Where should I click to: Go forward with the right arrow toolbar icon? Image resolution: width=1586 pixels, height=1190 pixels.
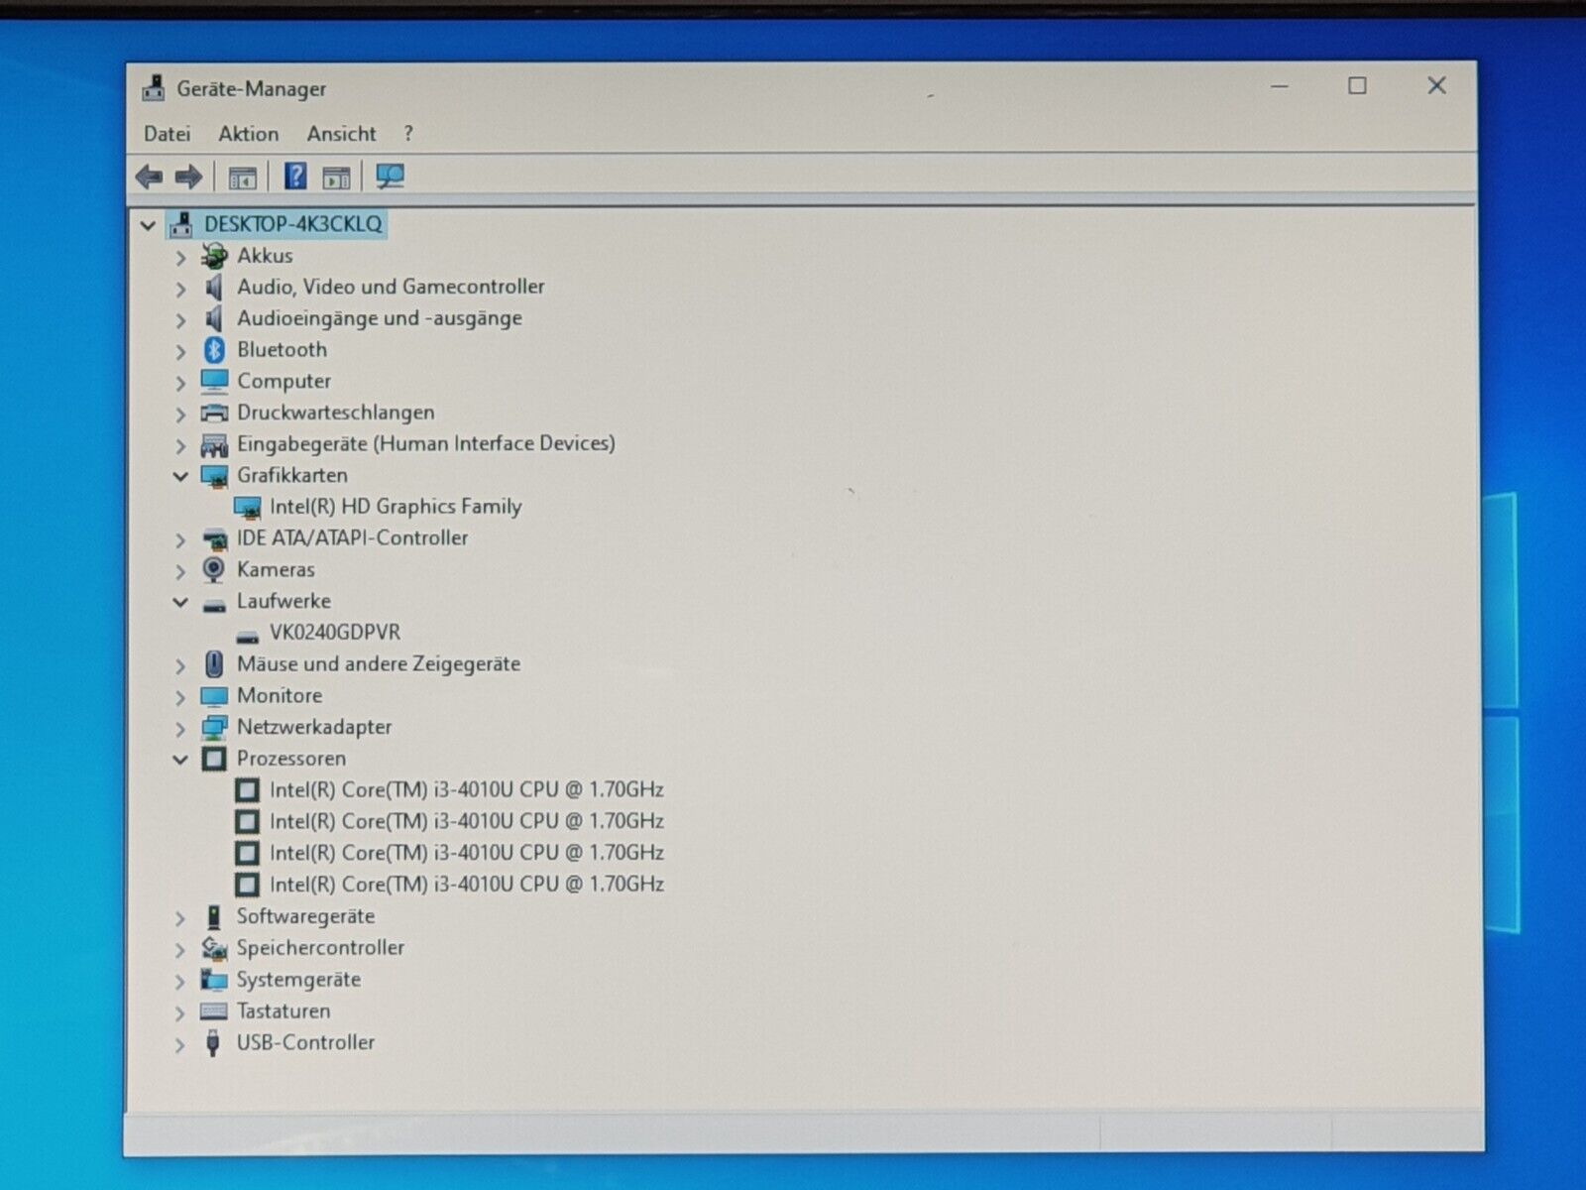pos(188,178)
